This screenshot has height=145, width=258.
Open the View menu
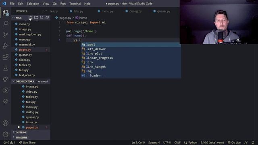pyautogui.click(x=46, y=4)
